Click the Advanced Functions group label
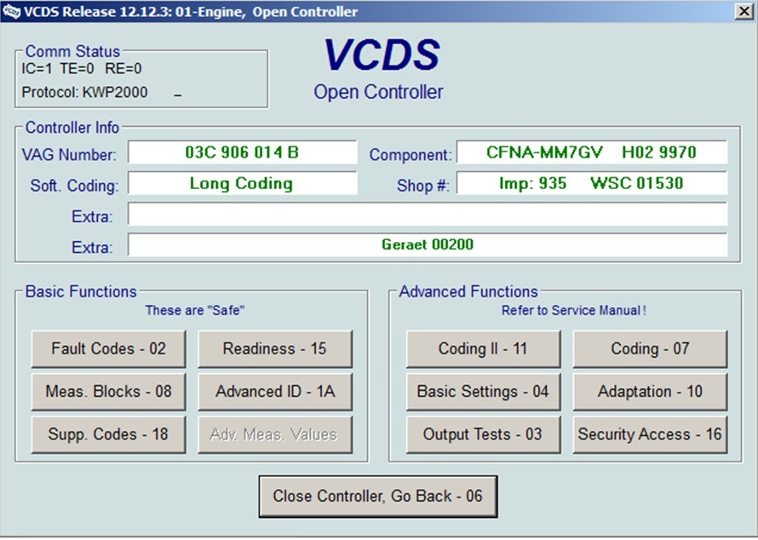 point(468,291)
